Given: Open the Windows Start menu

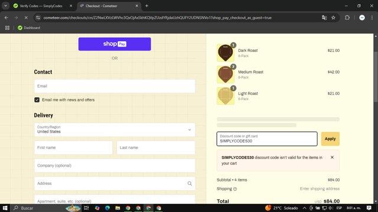Looking at the screenshot, I should click(x=5, y=208).
